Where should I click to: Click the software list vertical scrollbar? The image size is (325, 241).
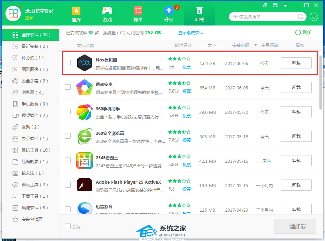[x=321, y=82]
